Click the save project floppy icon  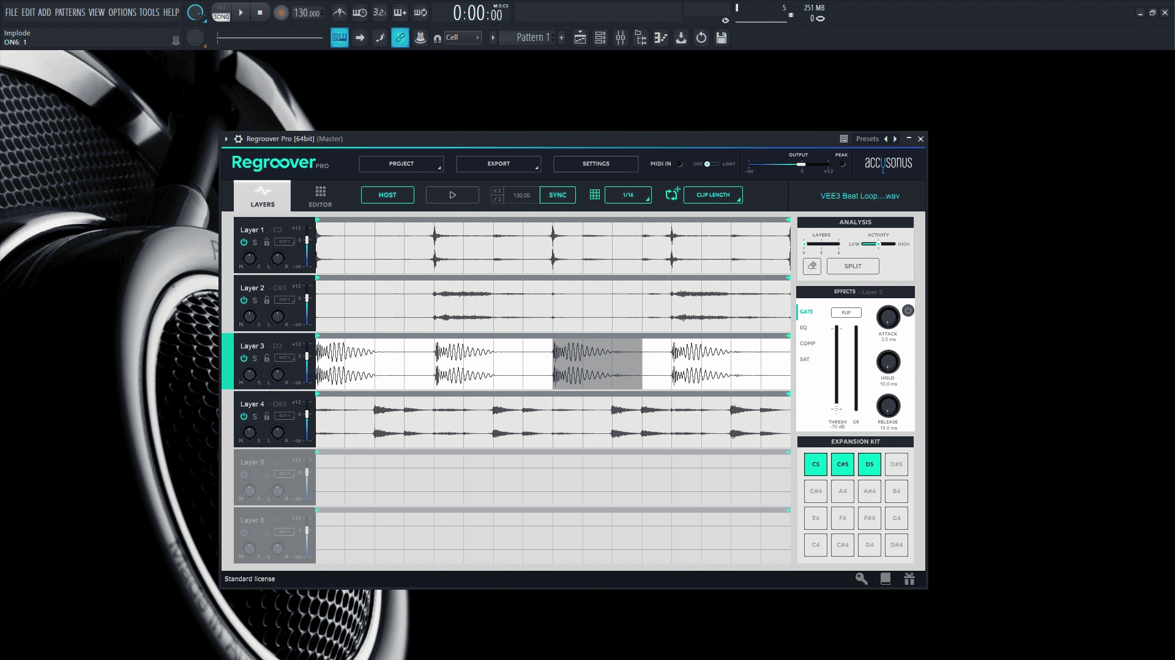722,38
